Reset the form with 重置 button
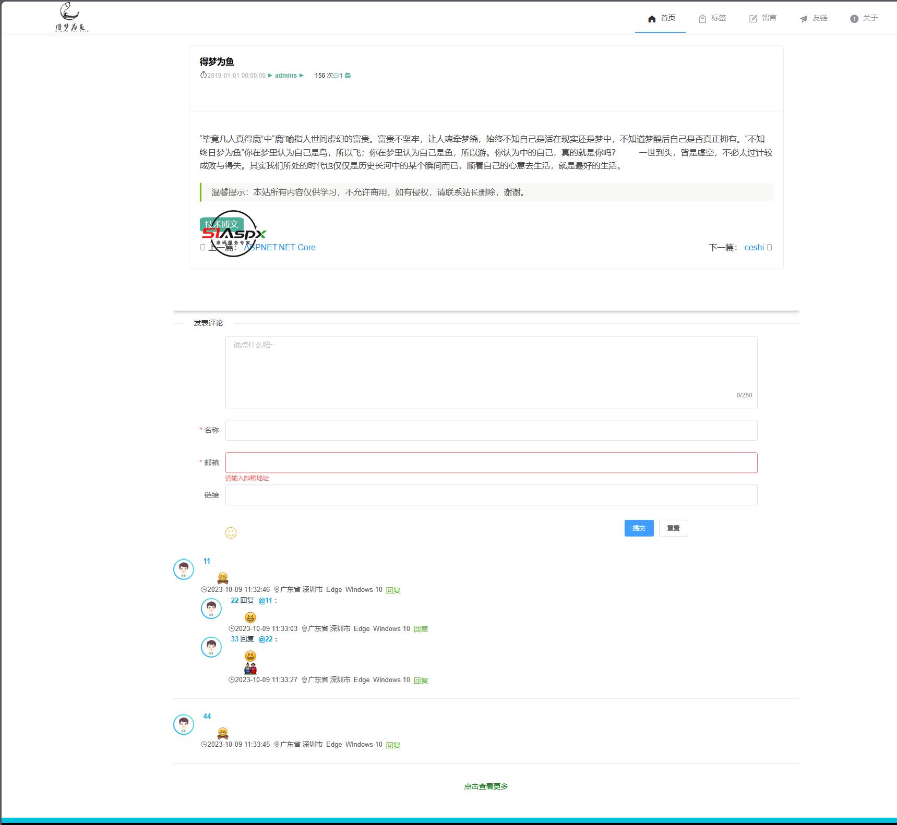This screenshot has height=825, width=897. tap(673, 528)
